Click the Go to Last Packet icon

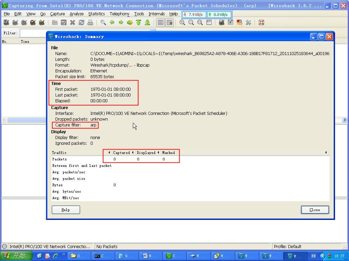[147, 22]
